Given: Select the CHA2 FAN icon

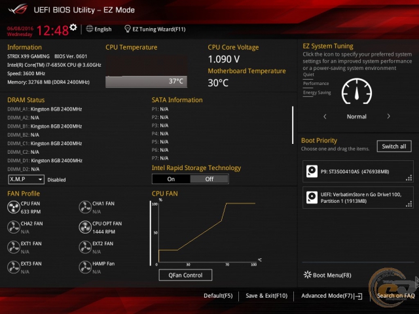Looking at the screenshot, I should [13, 228].
